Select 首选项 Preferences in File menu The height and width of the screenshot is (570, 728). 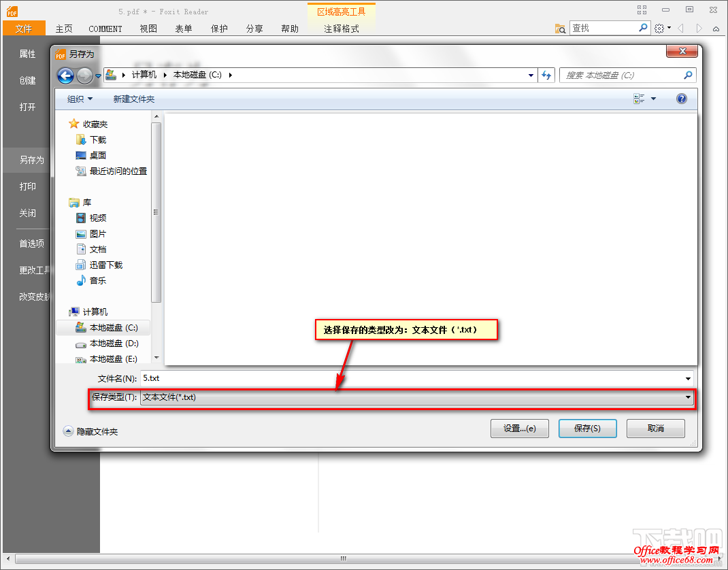click(31, 244)
